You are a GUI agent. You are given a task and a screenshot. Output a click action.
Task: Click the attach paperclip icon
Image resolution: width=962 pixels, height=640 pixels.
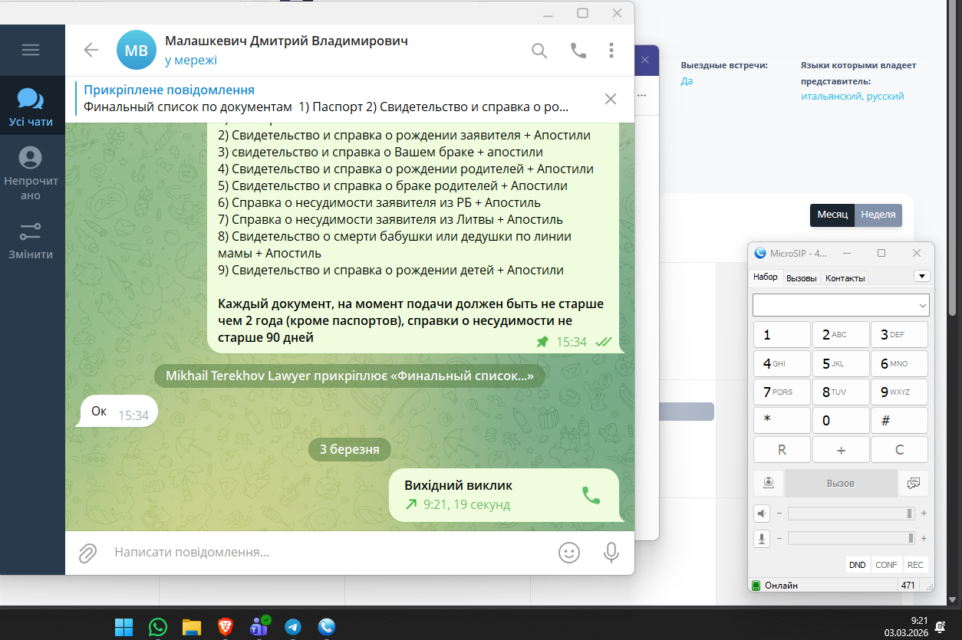(x=88, y=553)
